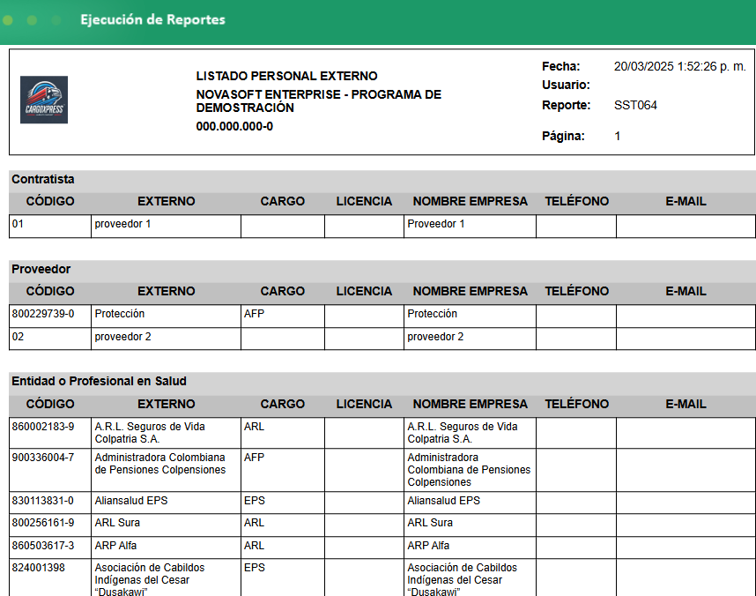Click the Aliansalud EPS externo cell
Image resolution: width=756 pixels, height=596 pixels.
(x=166, y=503)
